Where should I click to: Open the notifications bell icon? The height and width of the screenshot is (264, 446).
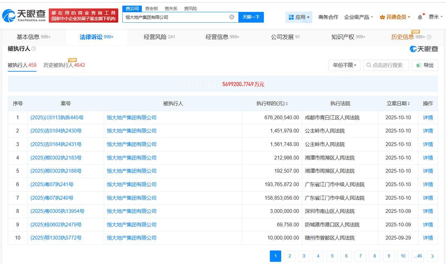[420, 16]
